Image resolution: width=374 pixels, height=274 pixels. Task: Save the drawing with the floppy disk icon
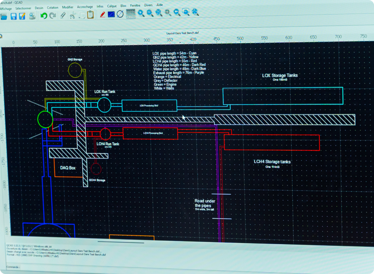click(x=13, y=16)
